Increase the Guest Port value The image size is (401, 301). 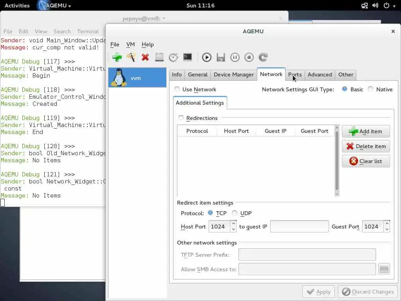tap(387, 223)
